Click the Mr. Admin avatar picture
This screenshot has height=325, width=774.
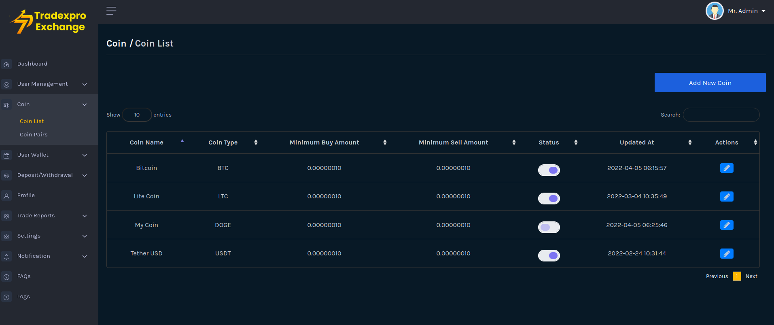click(x=714, y=11)
